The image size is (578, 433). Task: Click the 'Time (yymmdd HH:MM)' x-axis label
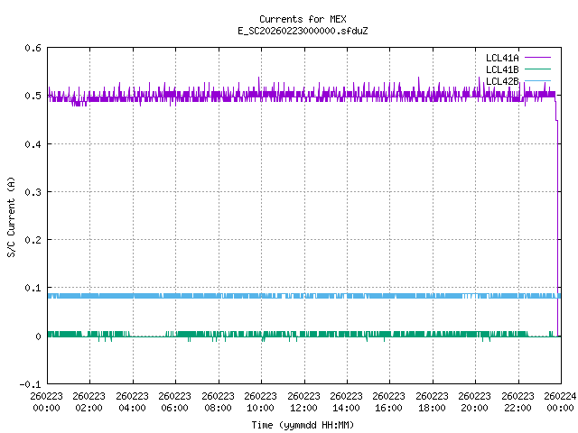pyautogui.click(x=302, y=424)
